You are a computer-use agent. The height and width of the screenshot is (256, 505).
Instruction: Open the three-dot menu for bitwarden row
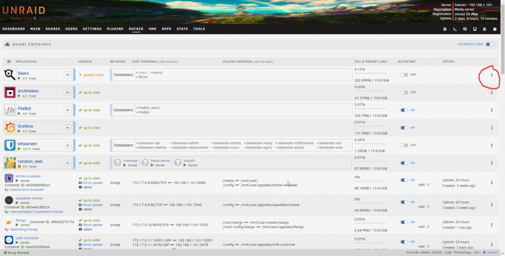492,145
